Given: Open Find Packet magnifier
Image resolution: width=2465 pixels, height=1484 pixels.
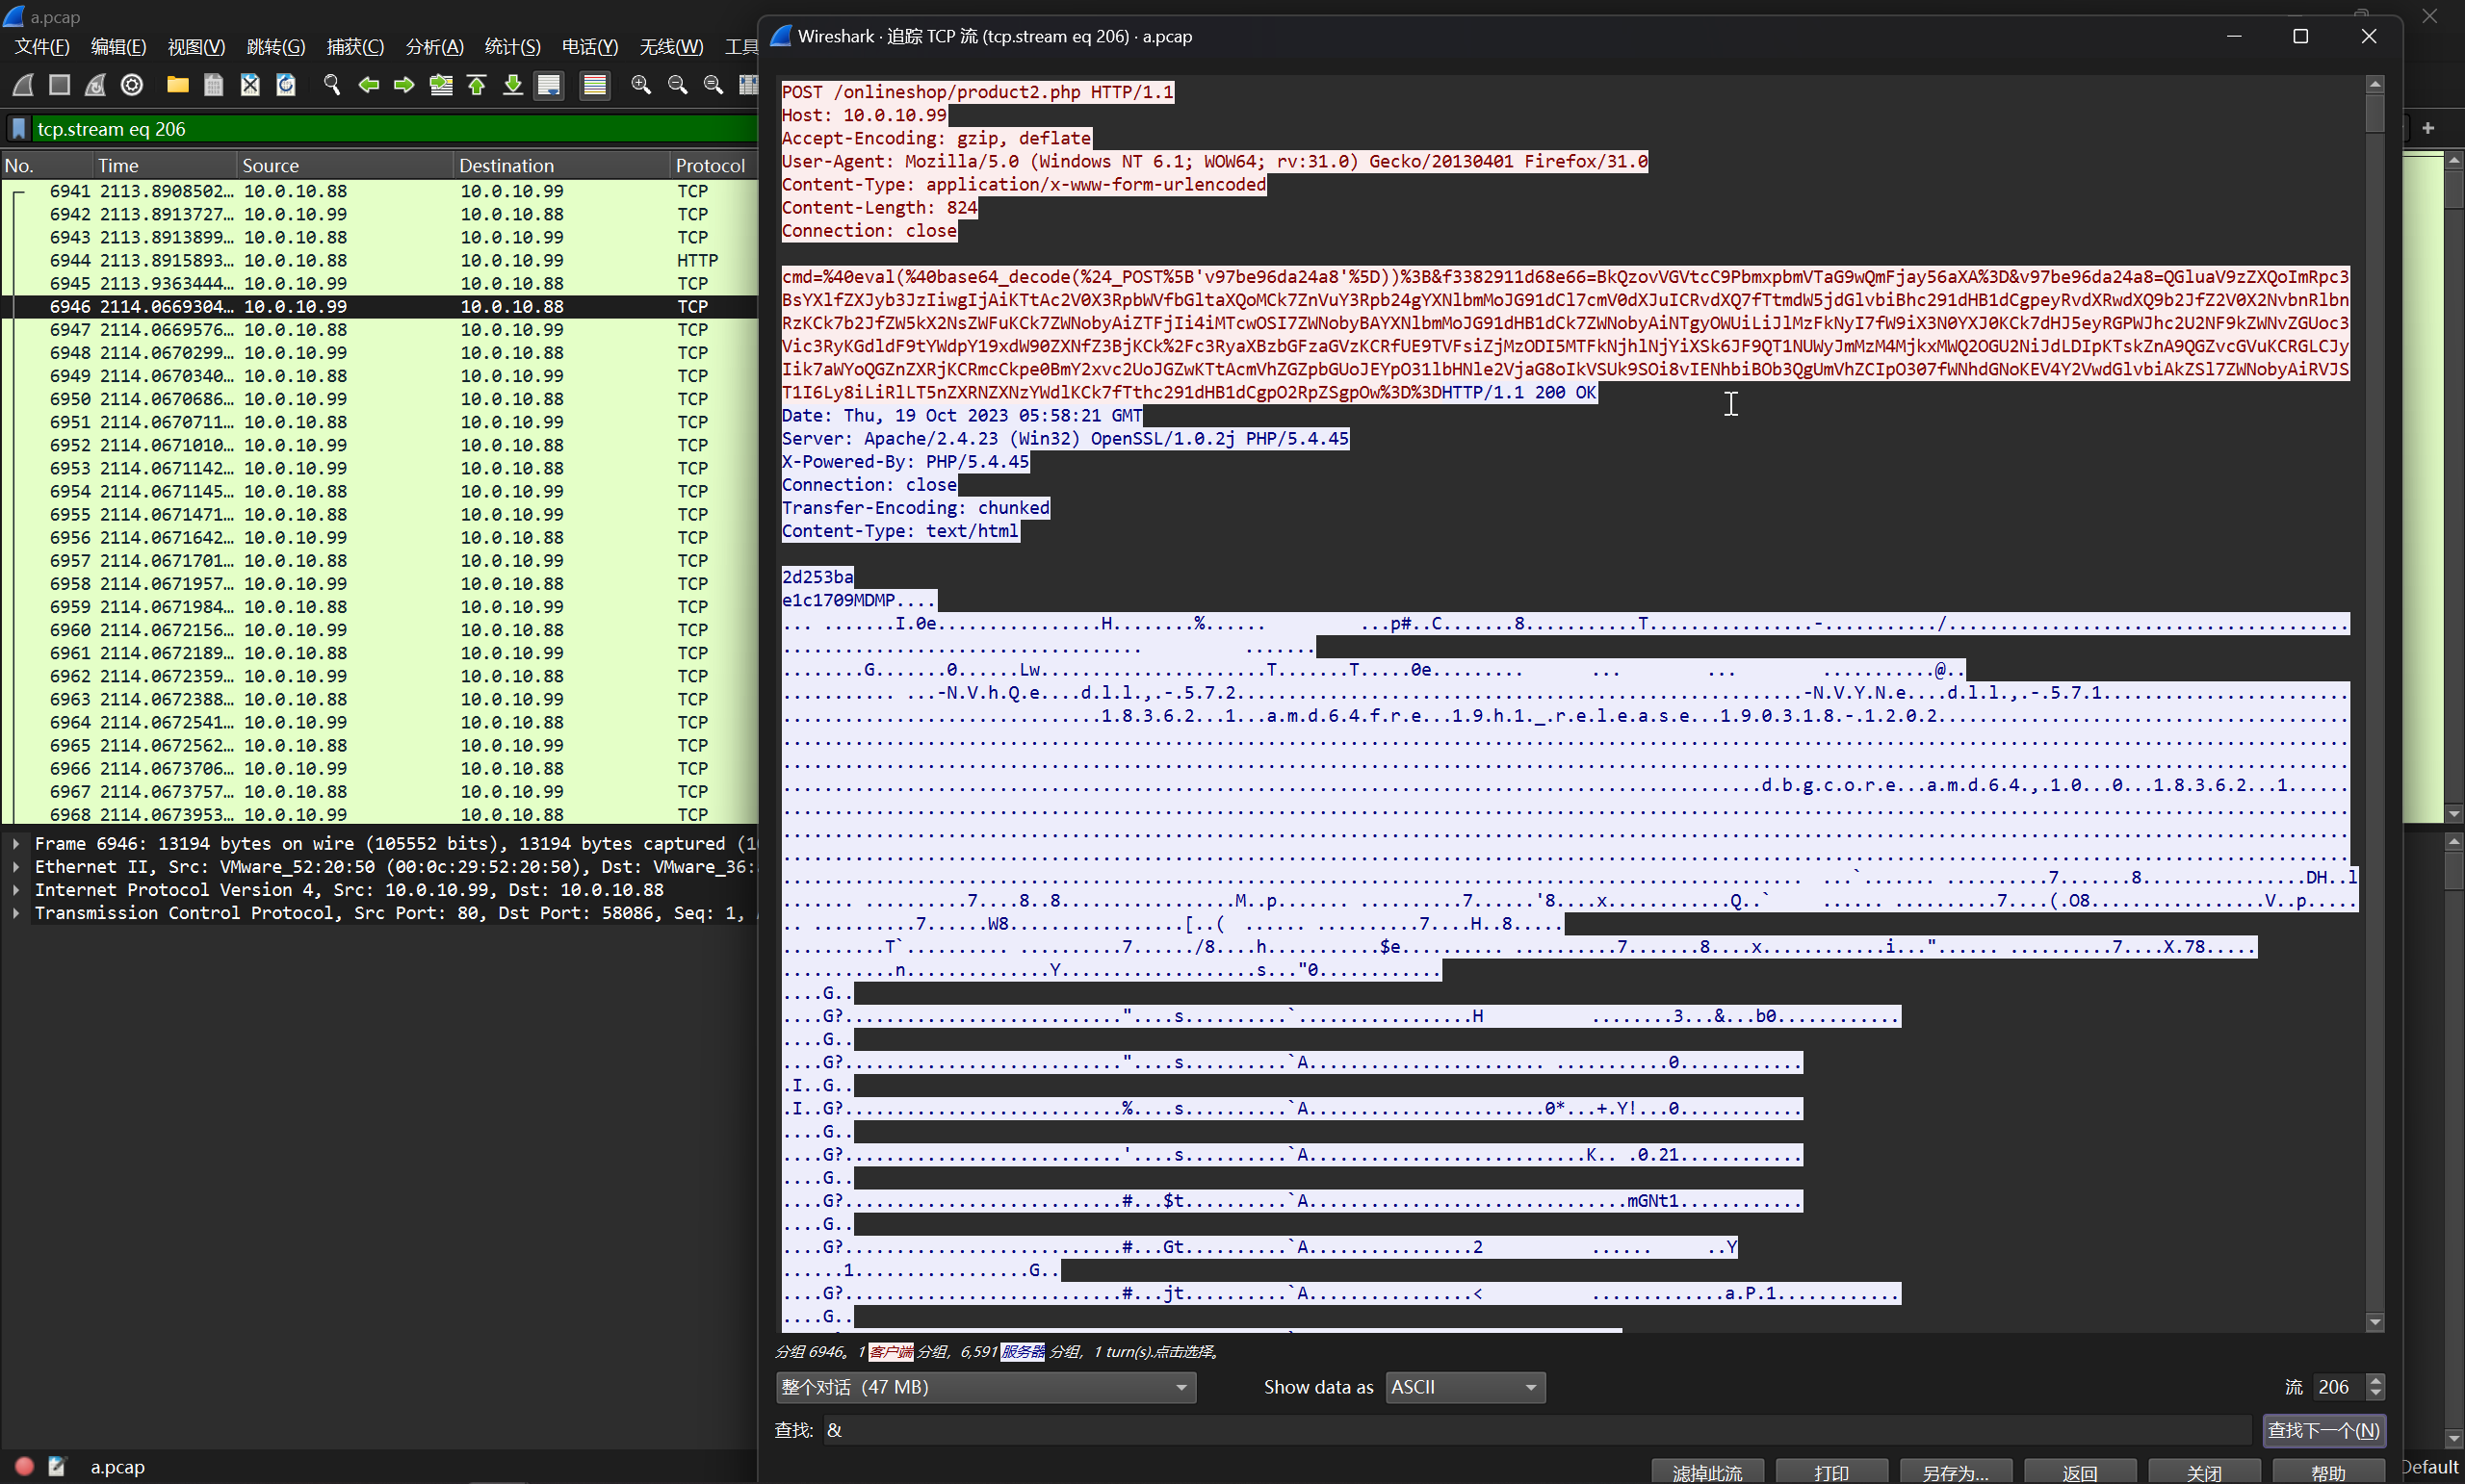Looking at the screenshot, I should [332, 85].
